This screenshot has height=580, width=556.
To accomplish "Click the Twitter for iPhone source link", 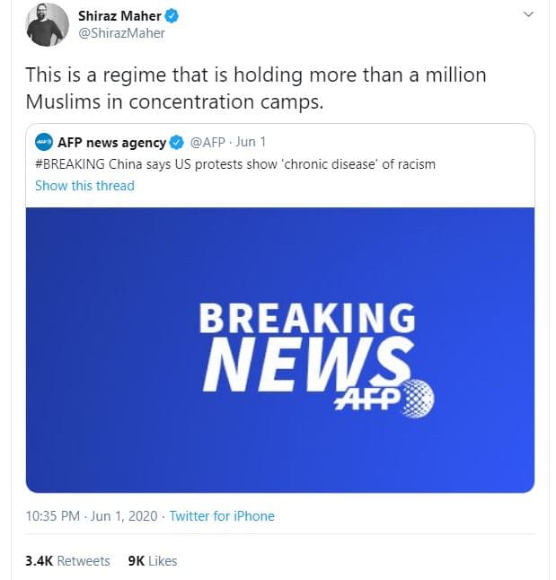I will tap(222, 516).
